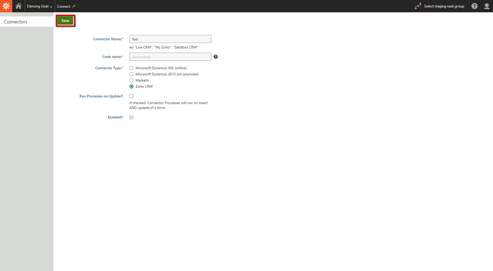Image resolution: width=493 pixels, height=271 pixels.
Task: Click the Code name label
Action: tap(113, 57)
